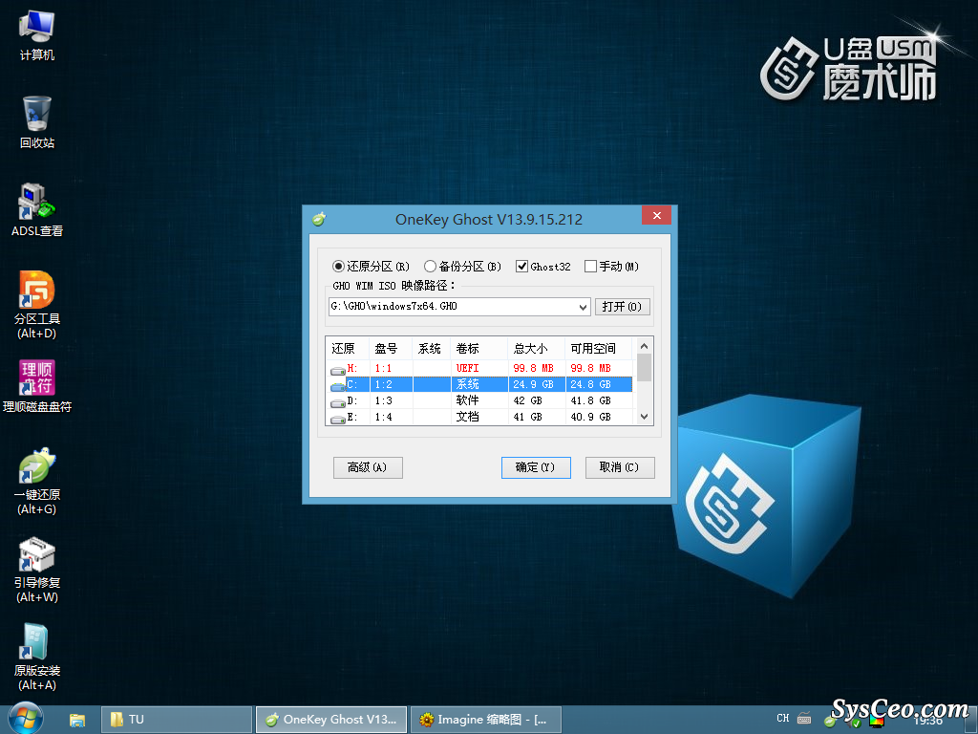Click the taskbar clock
Image resolution: width=978 pixels, height=734 pixels.
click(x=927, y=721)
